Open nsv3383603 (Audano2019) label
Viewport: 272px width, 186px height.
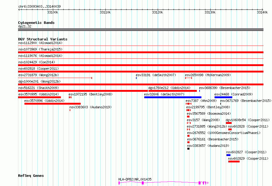(x=90, y=107)
